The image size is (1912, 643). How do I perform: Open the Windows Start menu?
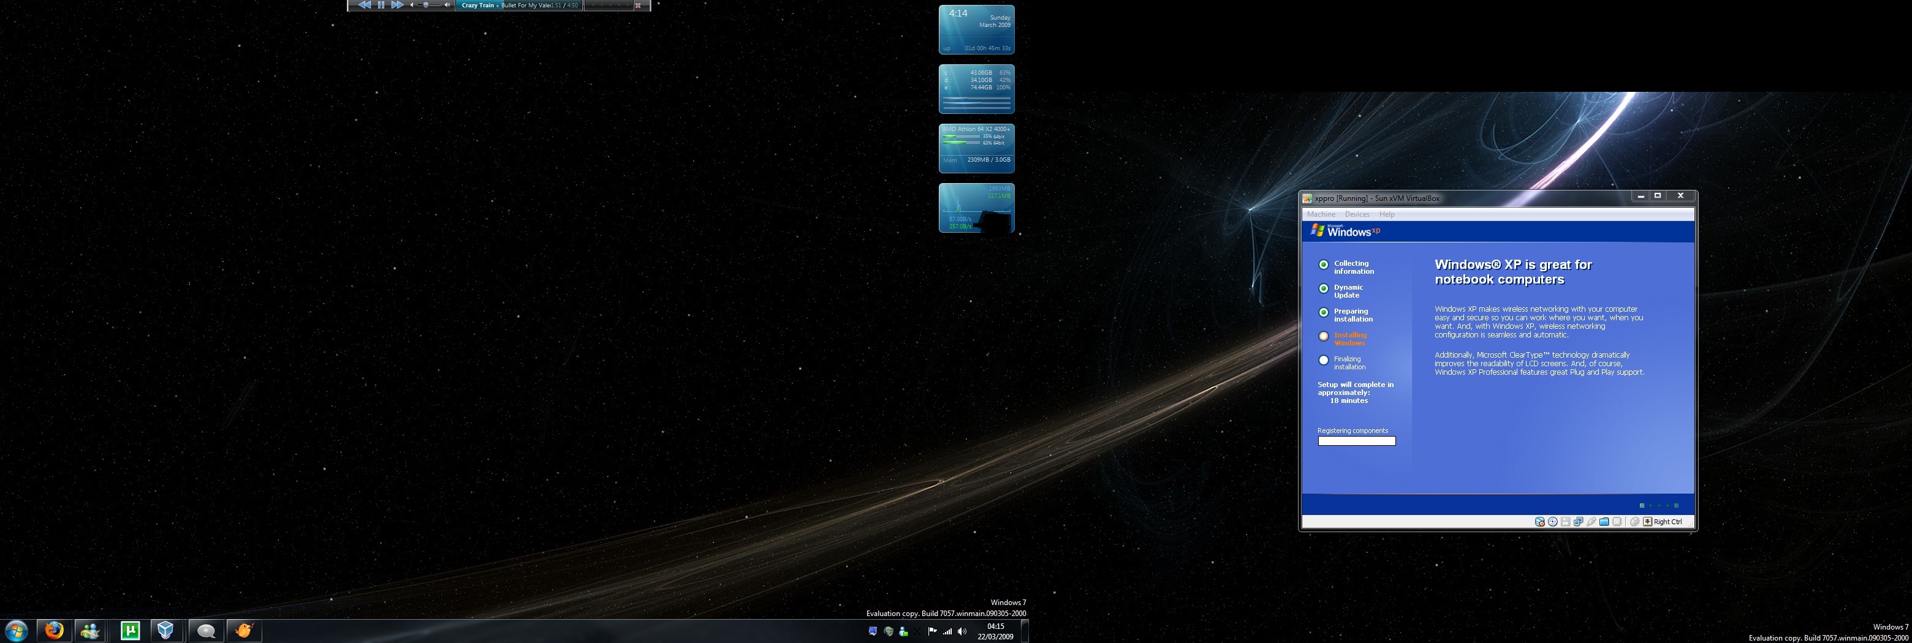15,630
